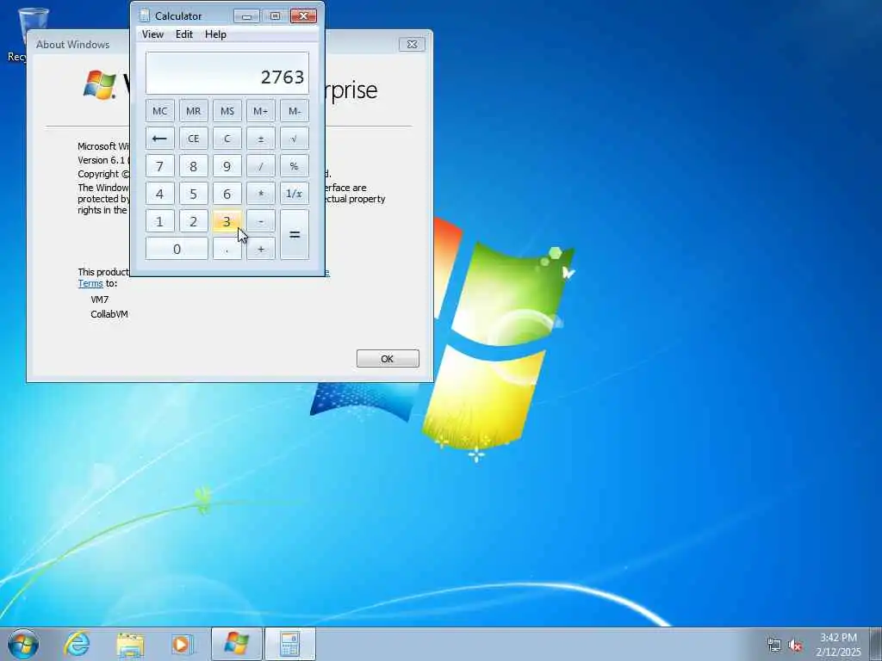This screenshot has width=882, height=661.
Task: Click the network icon in system tray
Action: (774, 646)
